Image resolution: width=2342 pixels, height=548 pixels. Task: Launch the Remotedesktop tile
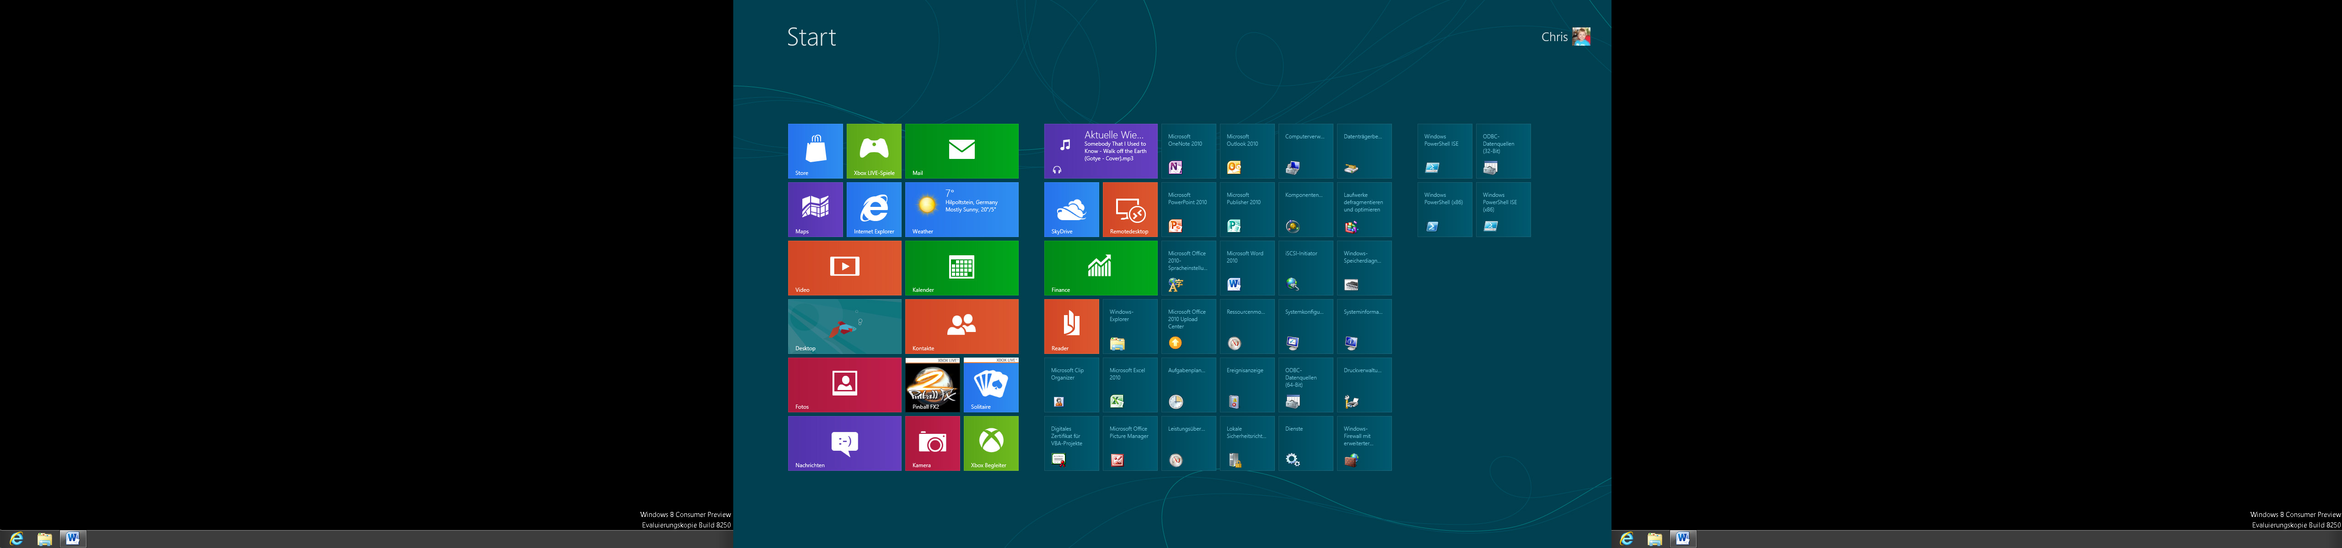point(1130,210)
